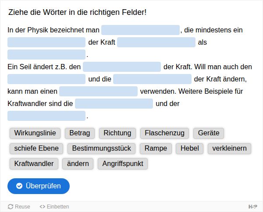Select the Richtung word chip
This screenshot has height=212, width=263.
(x=117, y=133)
